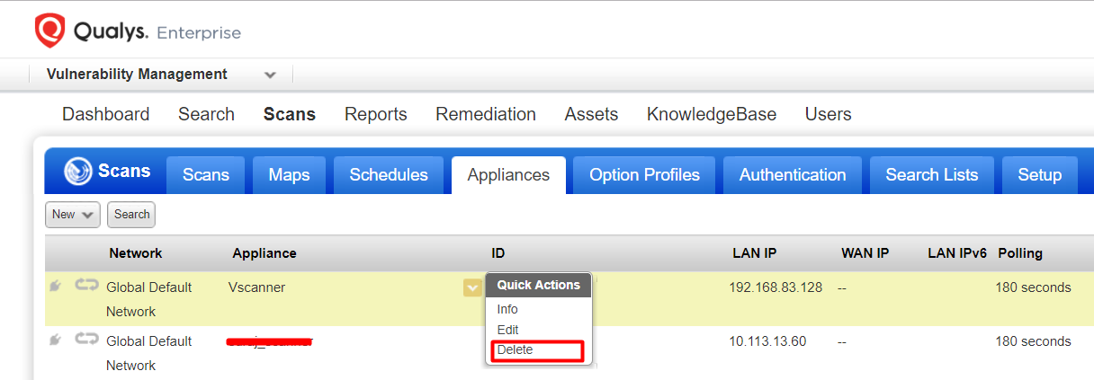Toggle the Vscanner quick actions arrow
Viewport: 1094px width, 380px height.
(472, 287)
